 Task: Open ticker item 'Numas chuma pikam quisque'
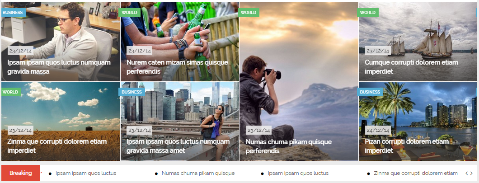coord(198,173)
